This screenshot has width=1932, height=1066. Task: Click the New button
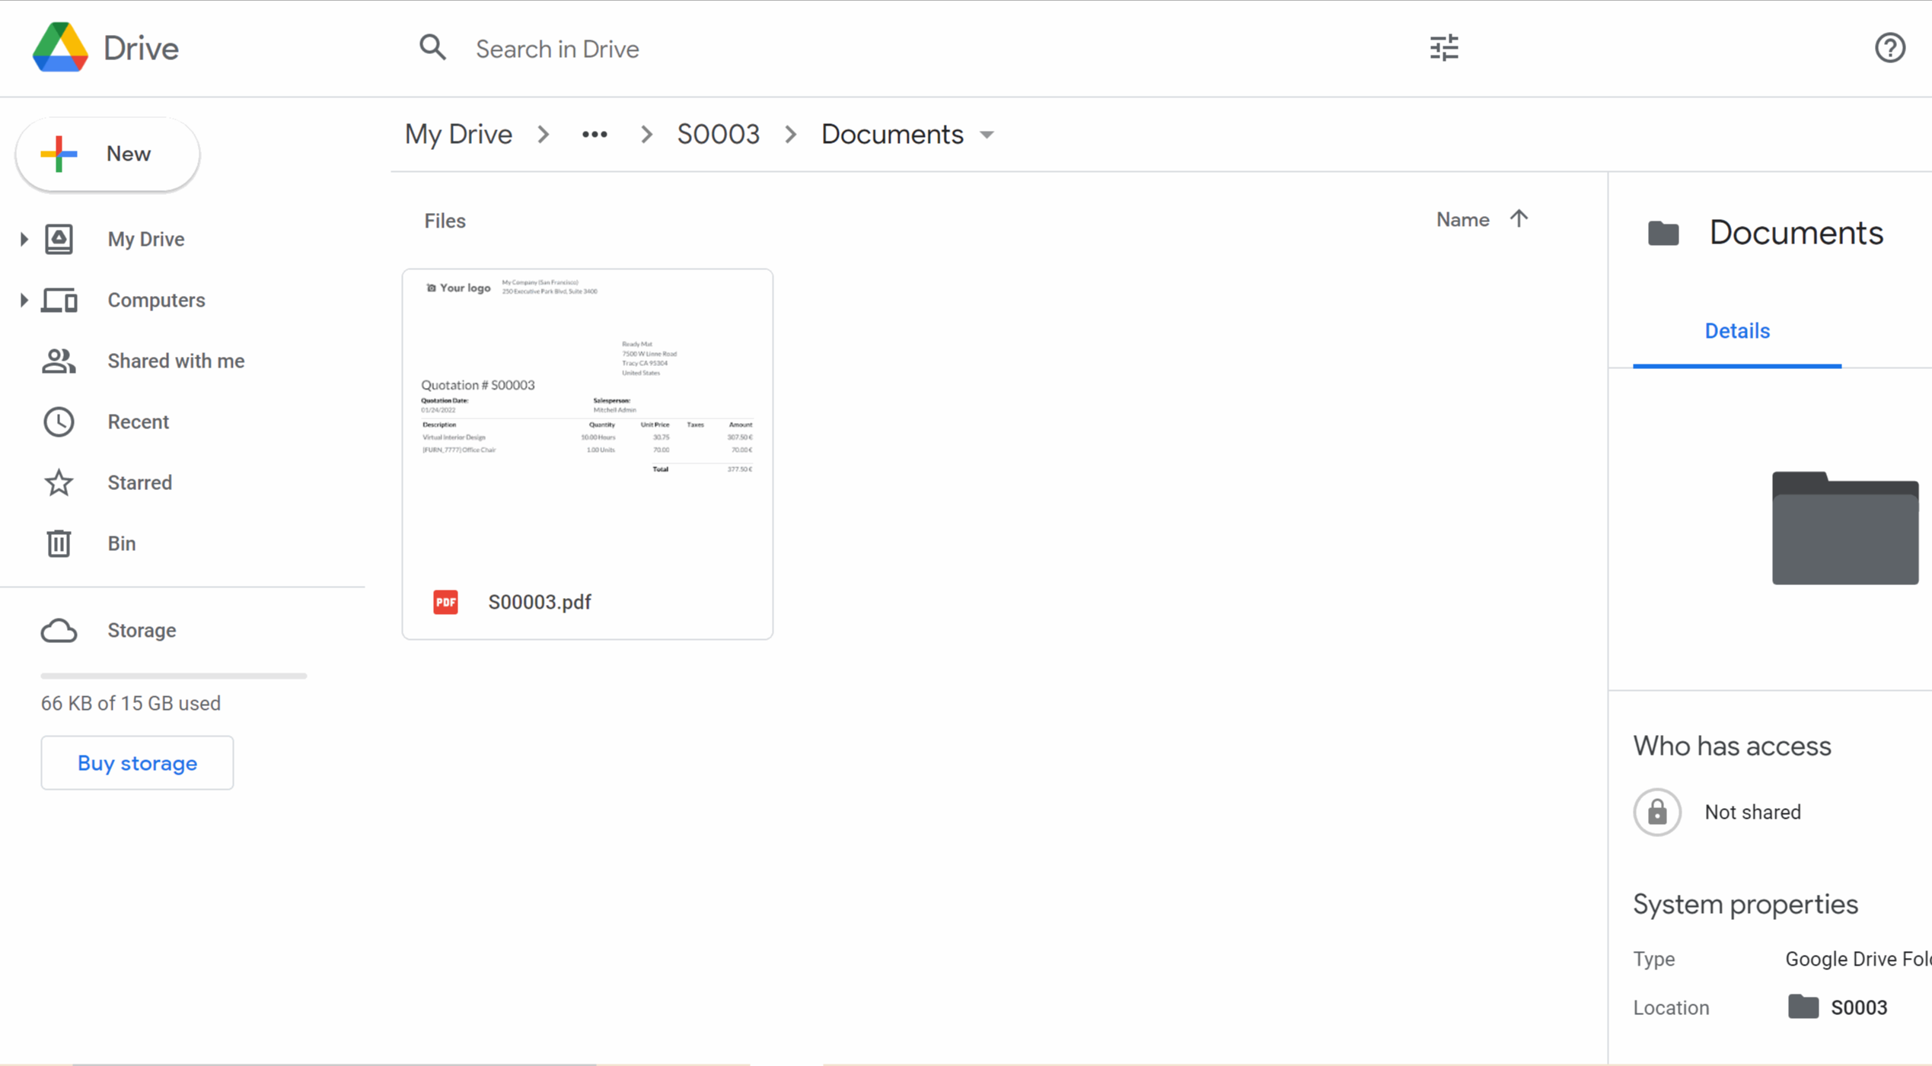point(107,154)
